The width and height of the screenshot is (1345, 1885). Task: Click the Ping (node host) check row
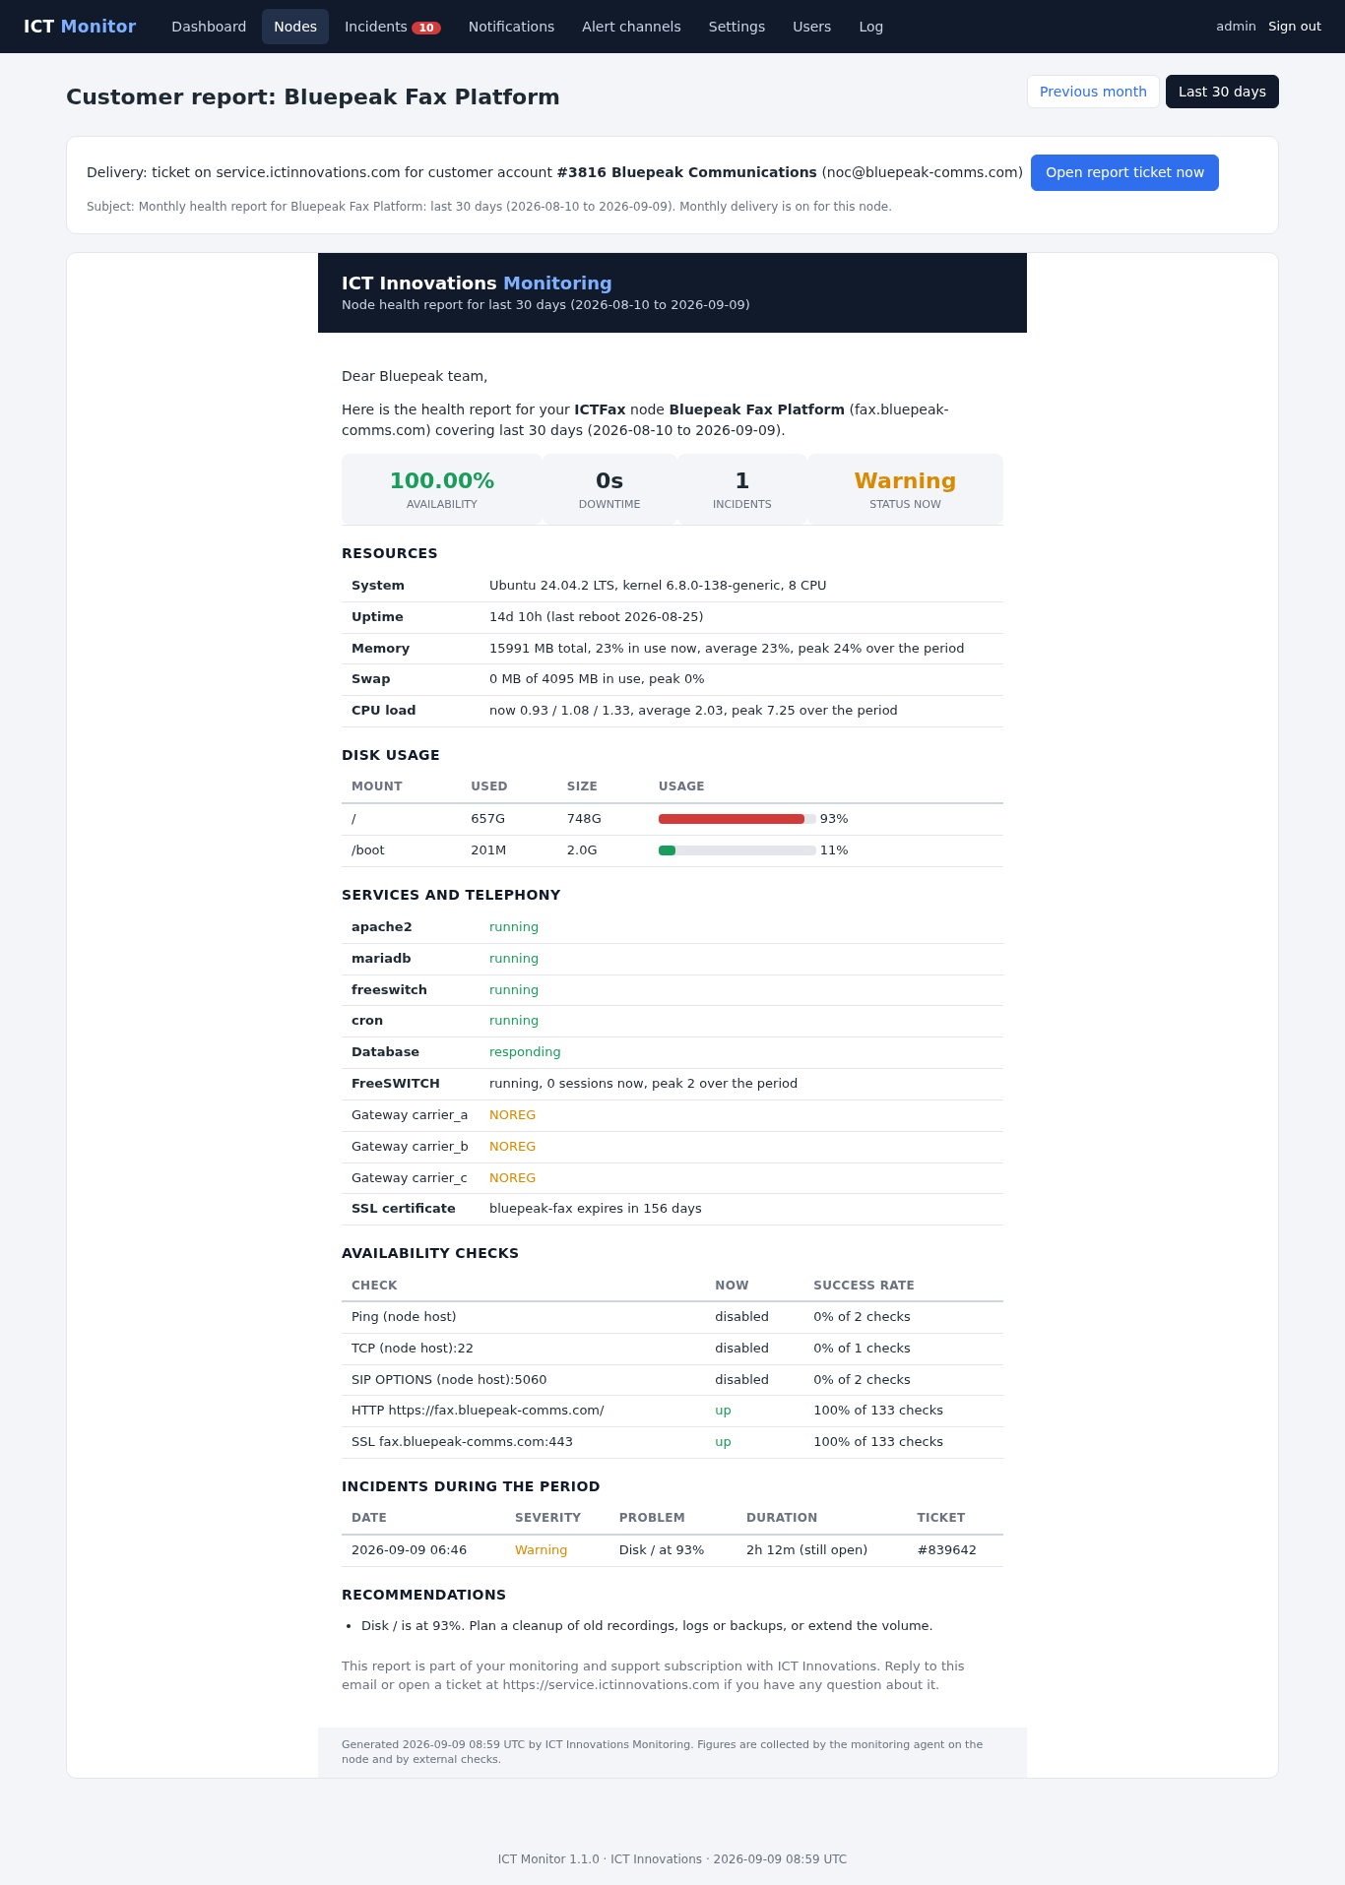[x=672, y=1317]
